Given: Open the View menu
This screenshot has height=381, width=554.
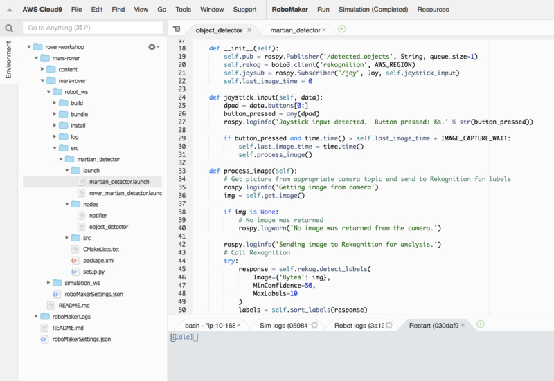Looking at the screenshot, I should pos(141,10).
